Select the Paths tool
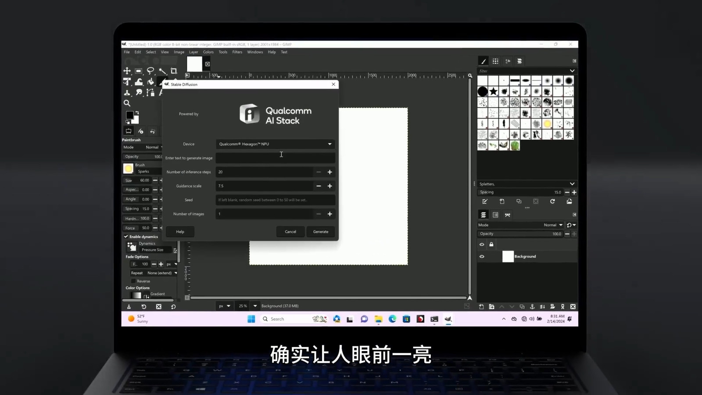Image resolution: width=702 pixels, height=395 pixels. (150, 92)
